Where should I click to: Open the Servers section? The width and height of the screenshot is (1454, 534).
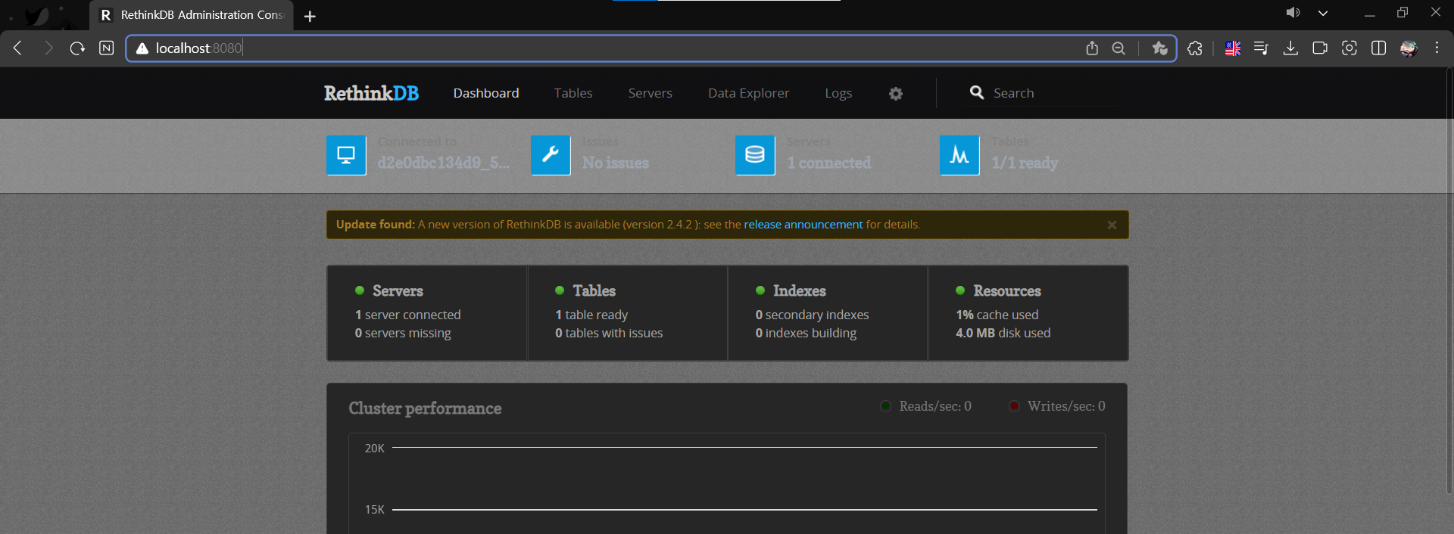pos(650,93)
